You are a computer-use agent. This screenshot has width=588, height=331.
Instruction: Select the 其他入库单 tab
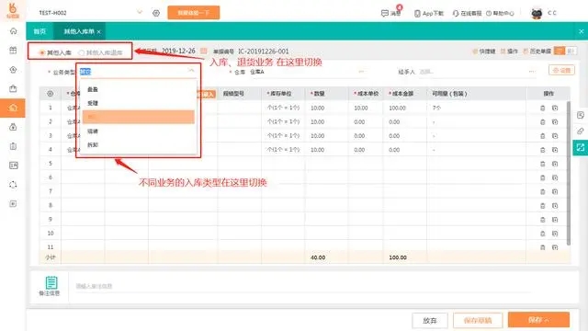pyautogui.click(x=79, y=31)
